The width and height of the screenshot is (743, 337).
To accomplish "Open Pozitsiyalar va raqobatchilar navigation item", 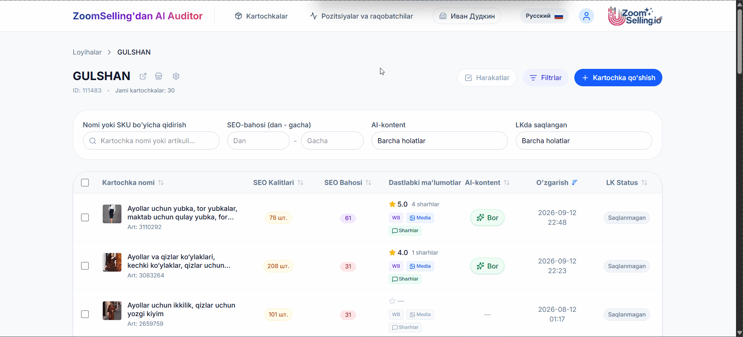I will pyautogui.click(x=361, y=16).
